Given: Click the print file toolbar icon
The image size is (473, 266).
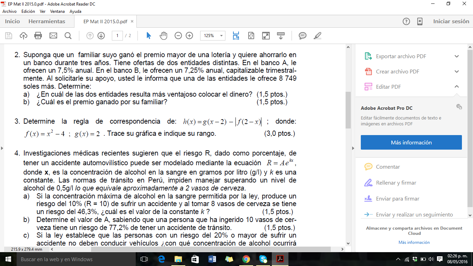Looking at the screenshot, I should click(38, 36).
